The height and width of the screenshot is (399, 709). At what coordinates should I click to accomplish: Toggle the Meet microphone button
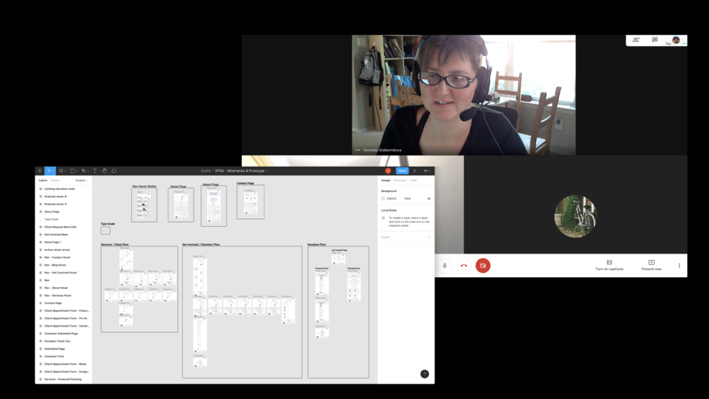(x=445, y=266)
